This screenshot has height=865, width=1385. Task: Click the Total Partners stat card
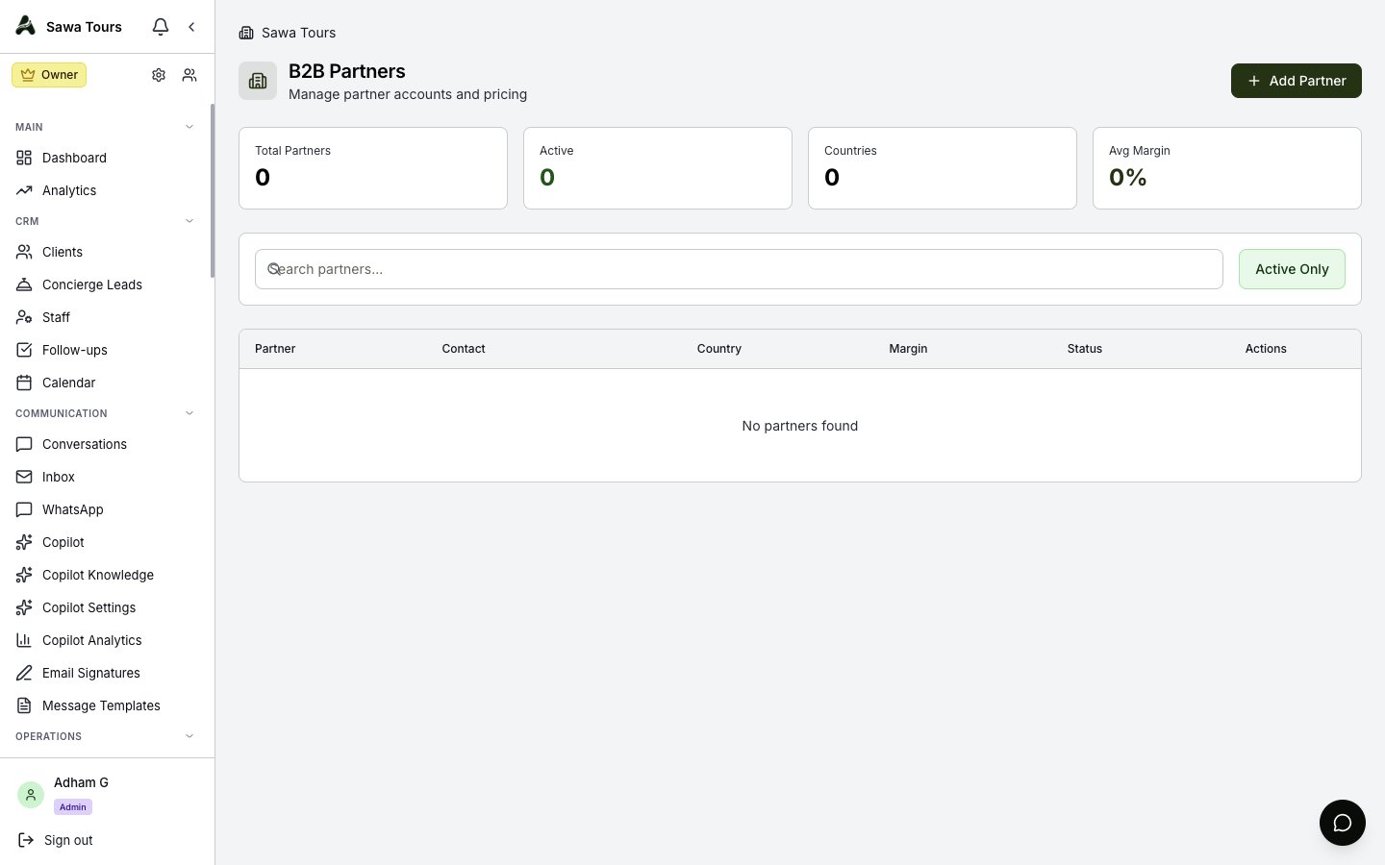click(373, 168)
